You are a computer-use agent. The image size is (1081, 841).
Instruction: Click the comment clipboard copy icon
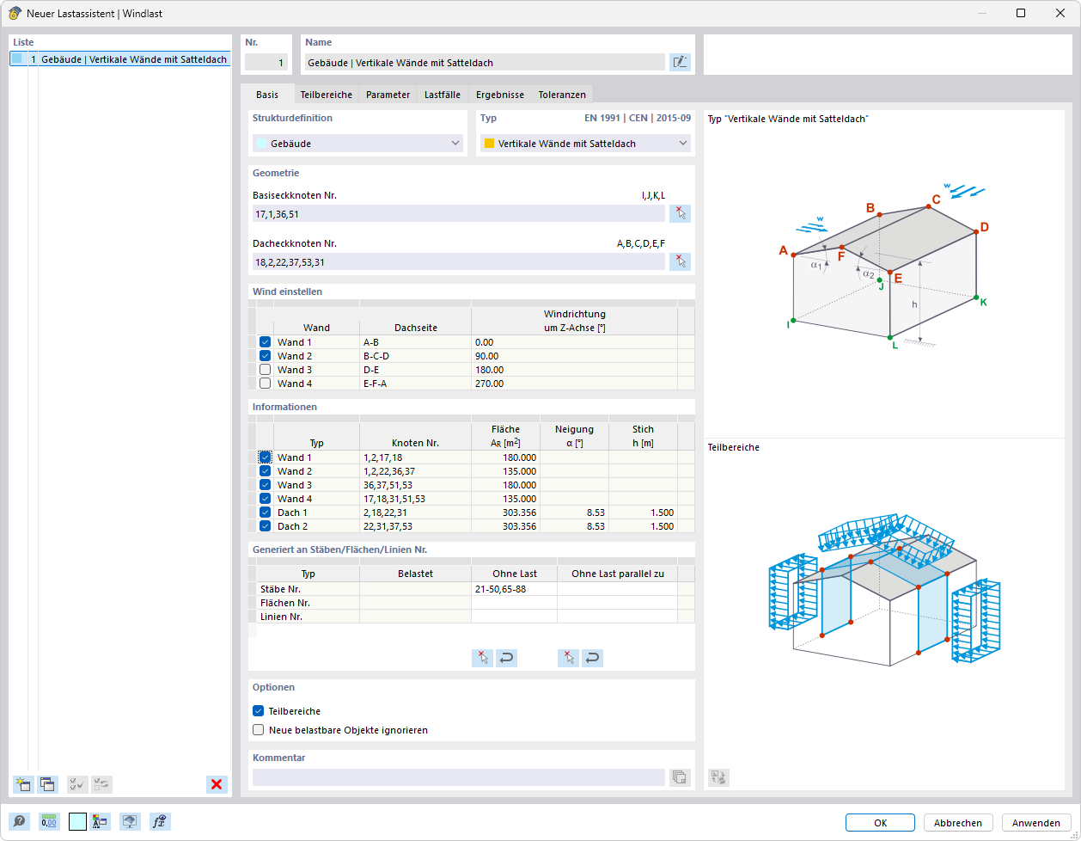[x=679, y=777]
